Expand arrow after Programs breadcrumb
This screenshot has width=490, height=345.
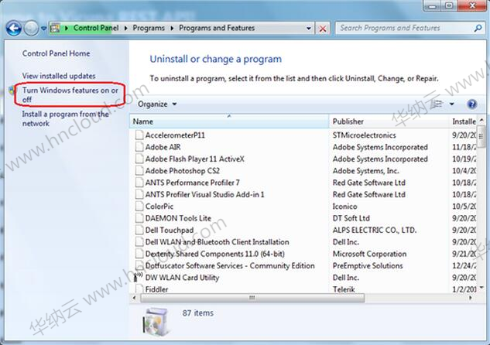pos(172,28)
